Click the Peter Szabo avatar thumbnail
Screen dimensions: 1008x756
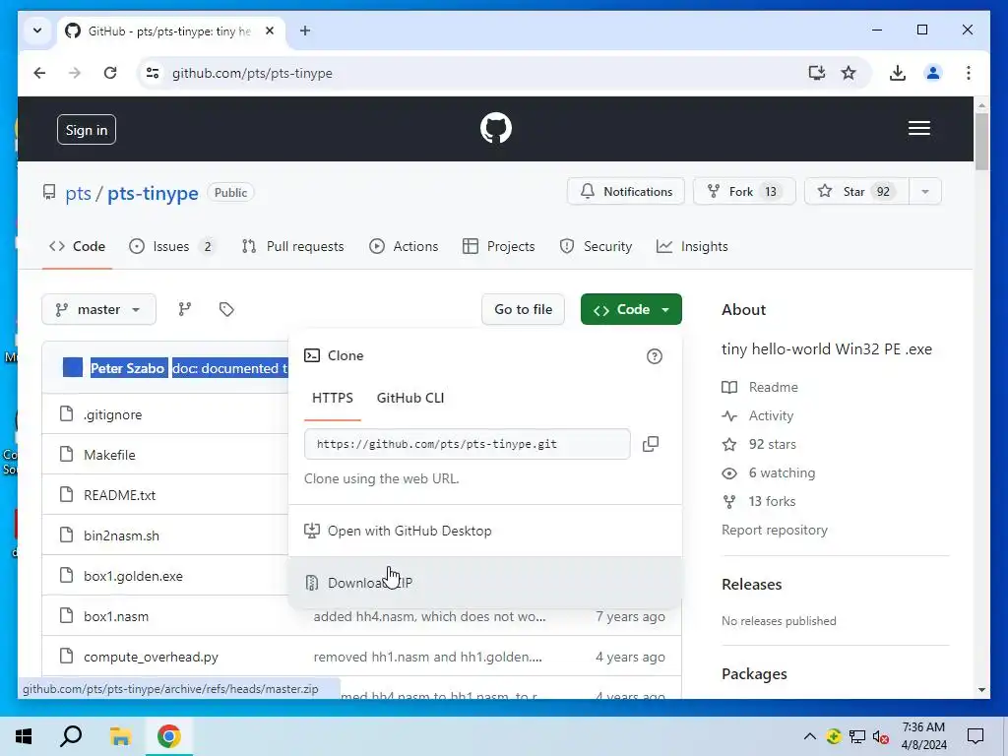73,368
